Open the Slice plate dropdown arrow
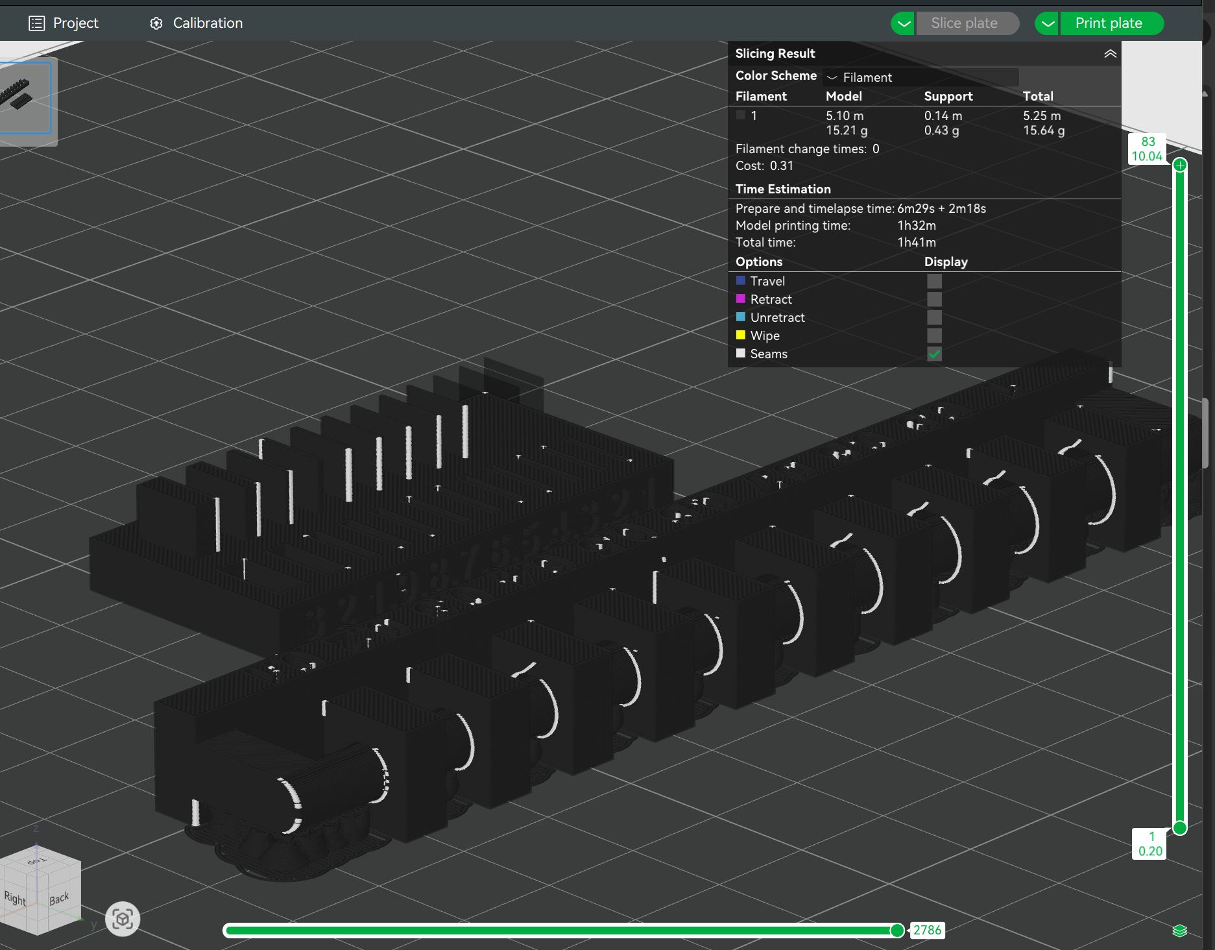Screen dimensions: 1215x950 click(902, 23)
